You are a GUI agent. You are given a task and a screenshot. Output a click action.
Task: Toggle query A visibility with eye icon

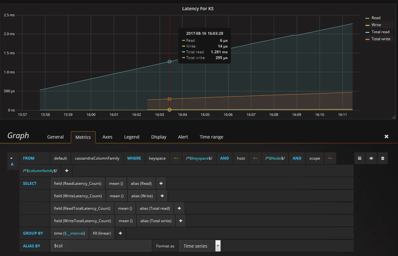pyautogui.click(x=371, y=158)
